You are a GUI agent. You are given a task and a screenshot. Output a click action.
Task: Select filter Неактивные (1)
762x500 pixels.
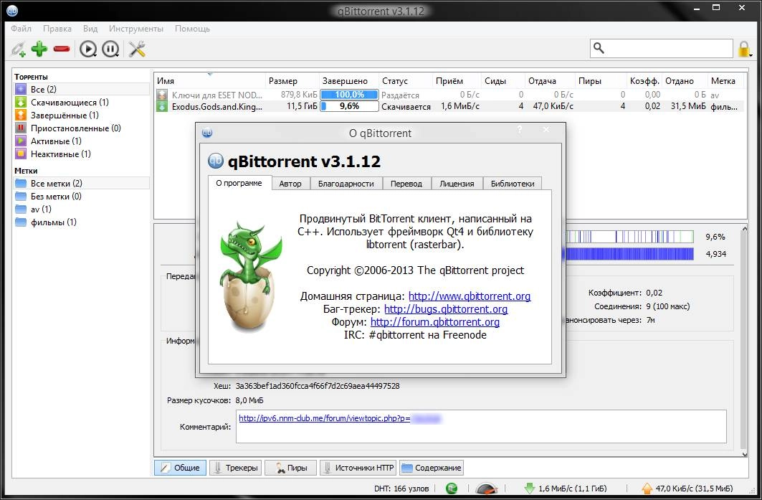point(82,154)
